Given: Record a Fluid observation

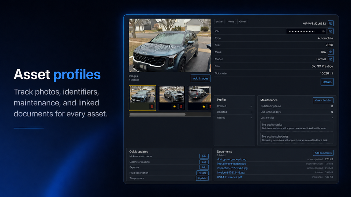Looking at the screenshot, I should click(202, 173).
